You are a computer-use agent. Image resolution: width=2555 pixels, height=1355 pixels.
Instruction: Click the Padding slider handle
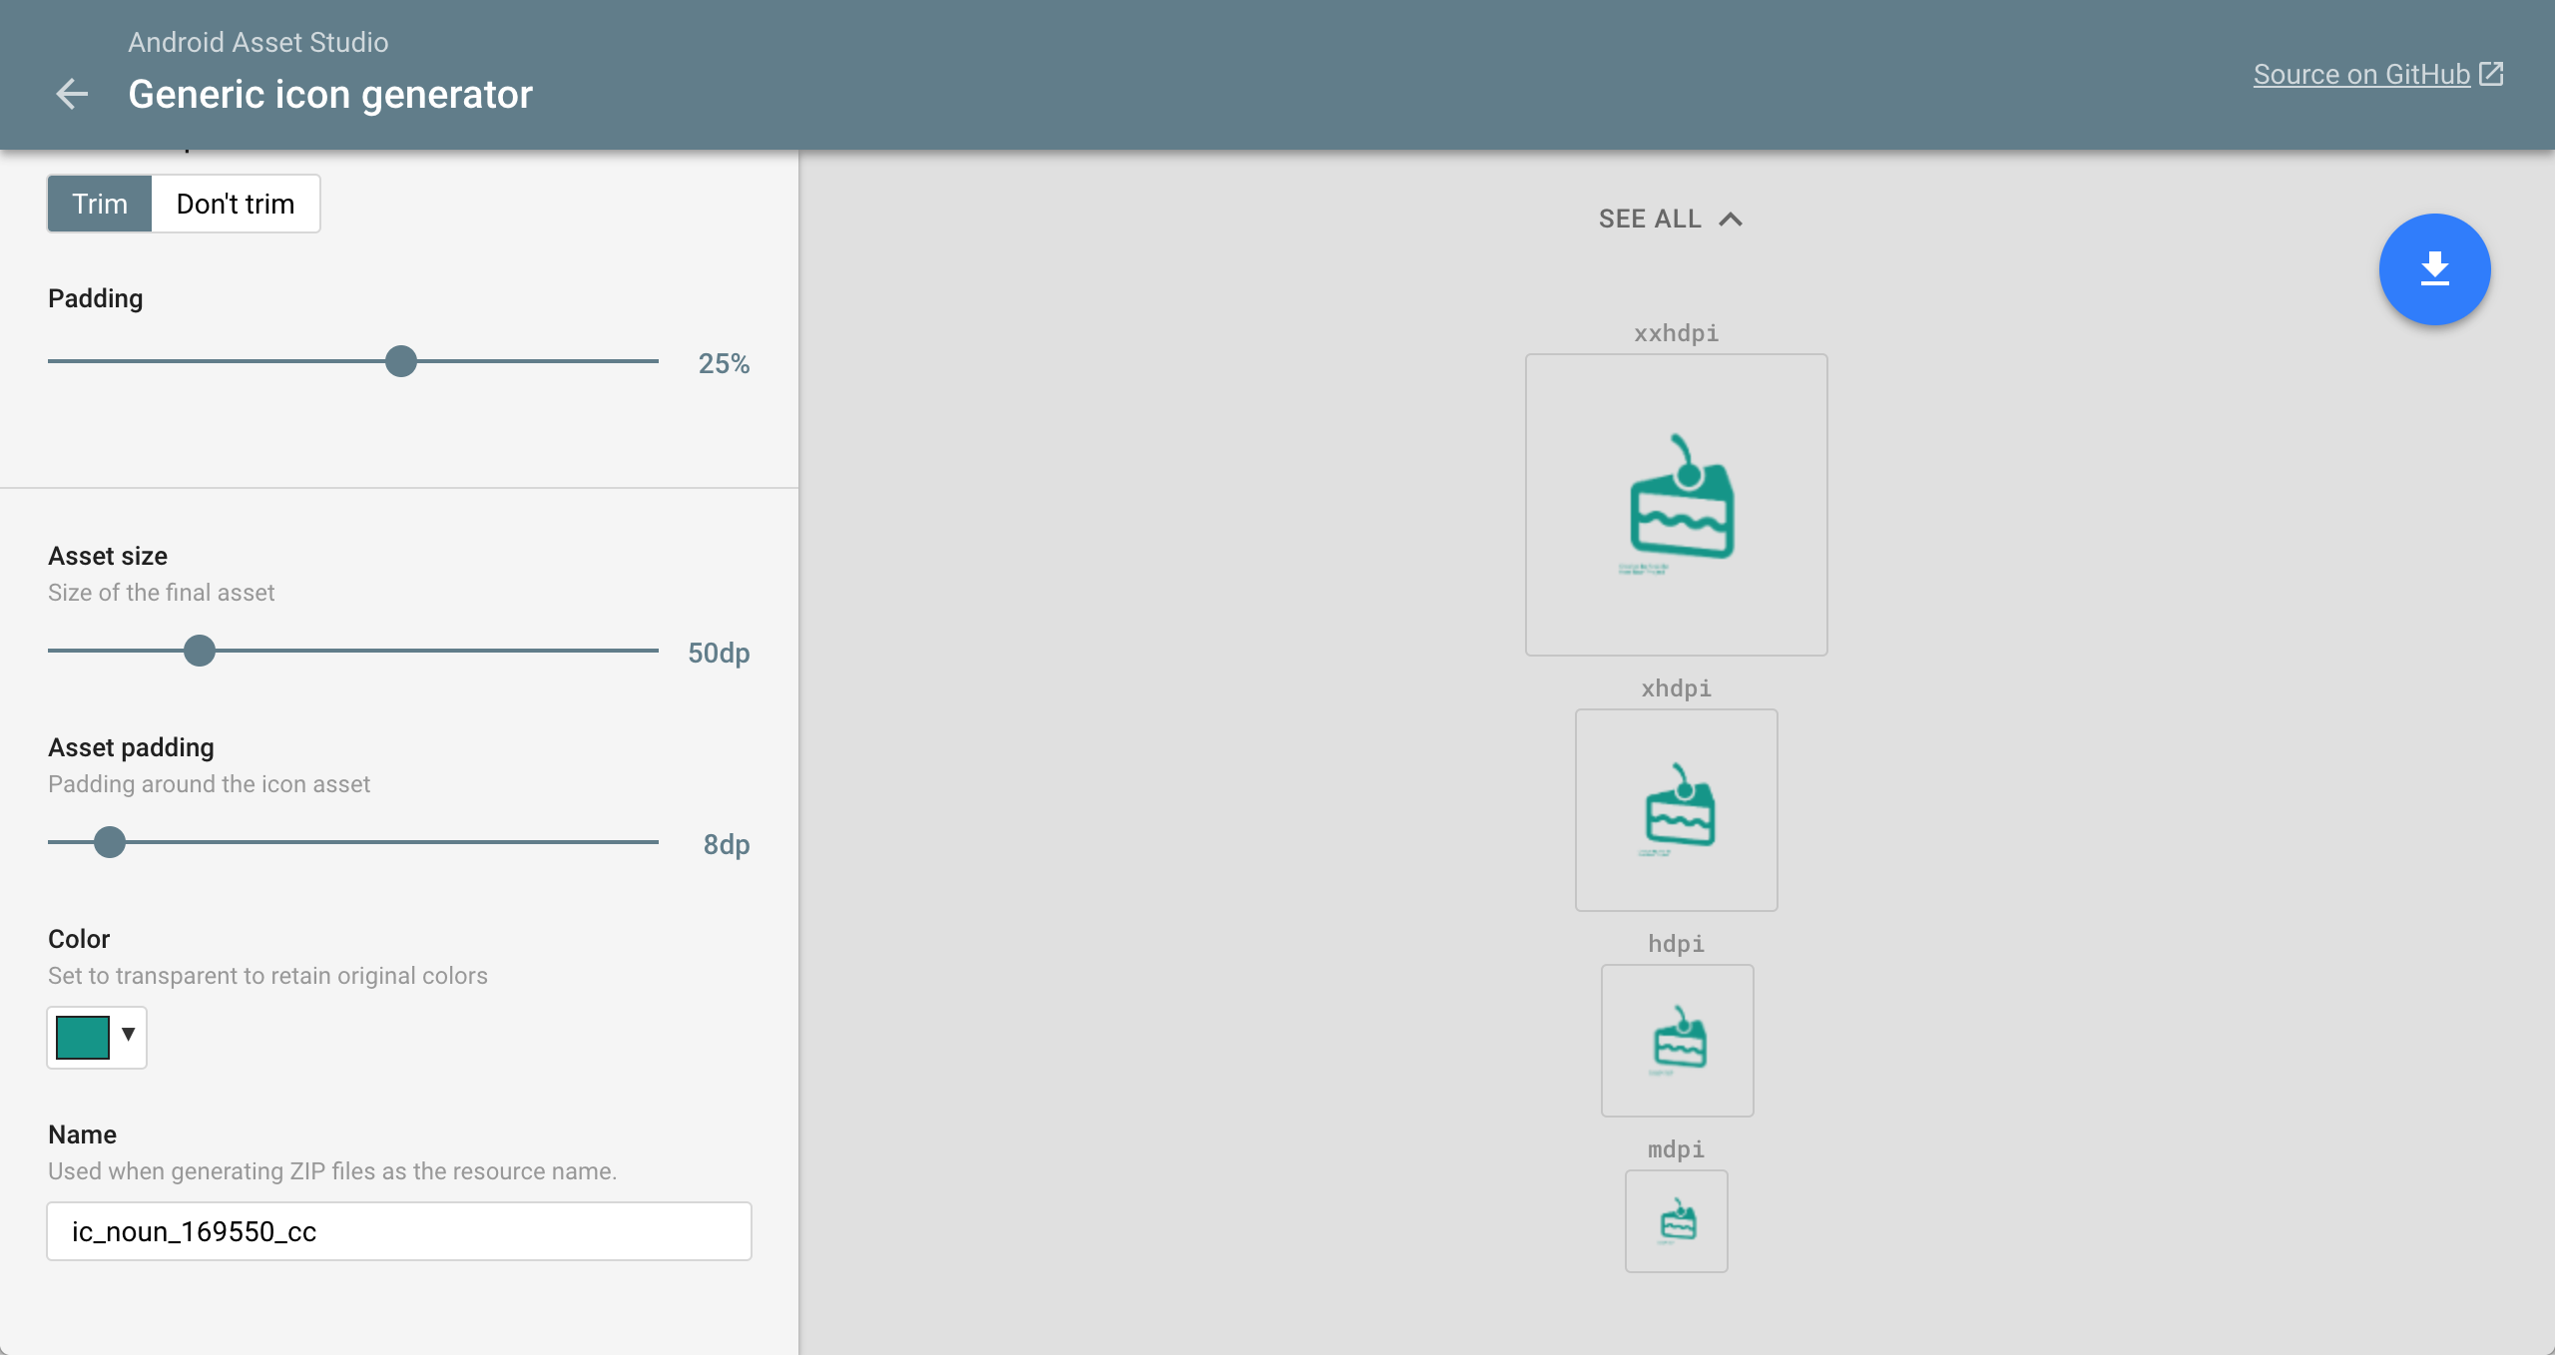pos(401,361)
